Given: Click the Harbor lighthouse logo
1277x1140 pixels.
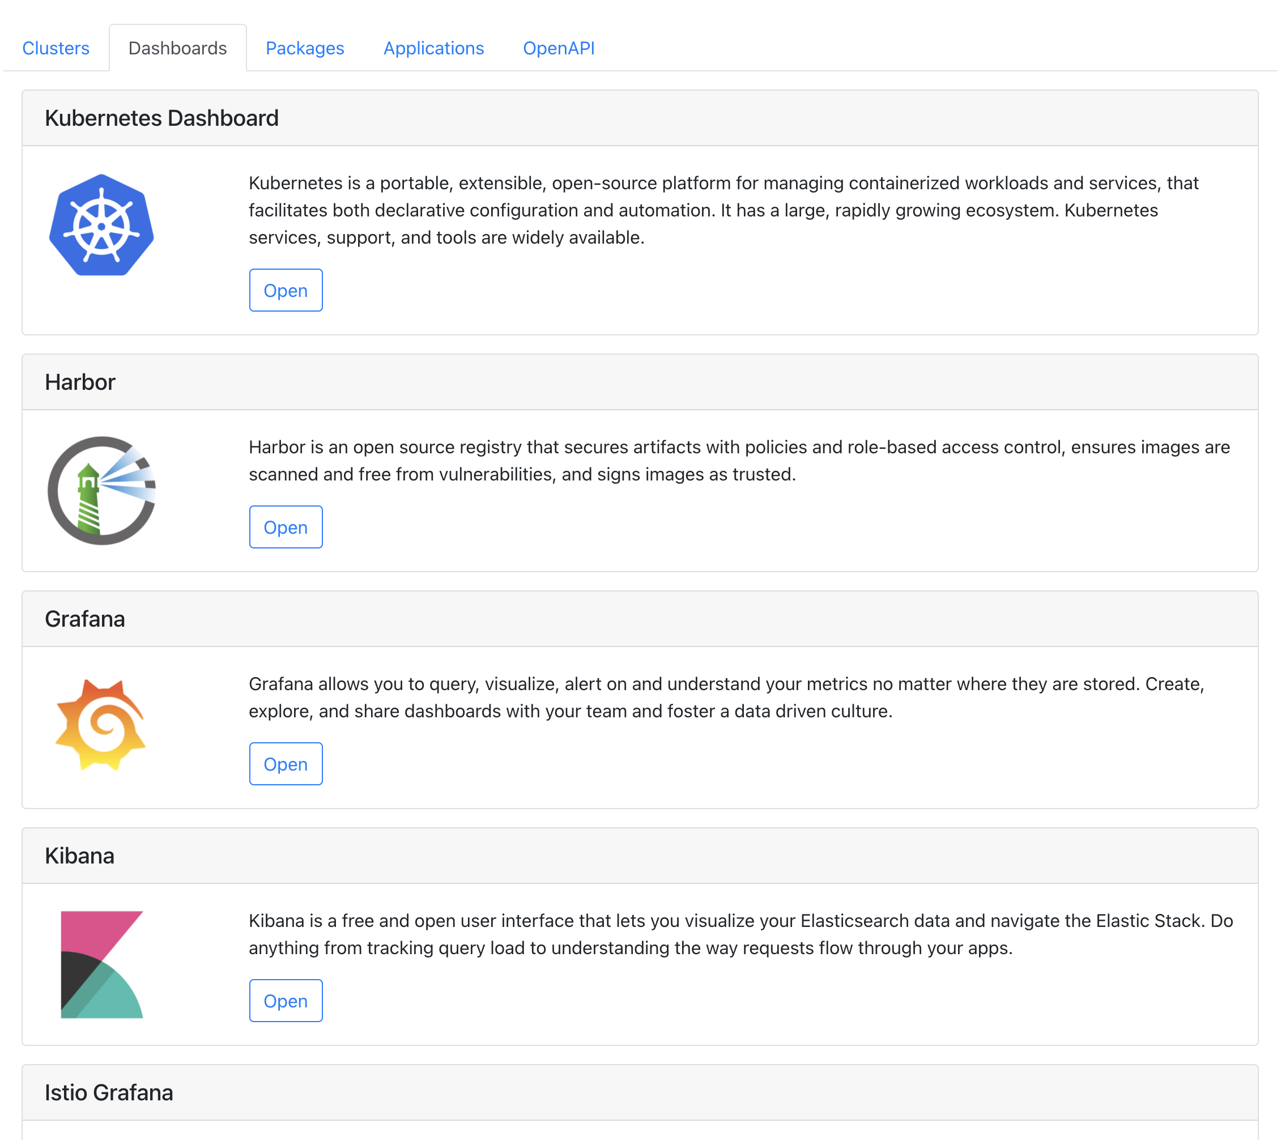Looking at the screenshot, I should (101, 491).
